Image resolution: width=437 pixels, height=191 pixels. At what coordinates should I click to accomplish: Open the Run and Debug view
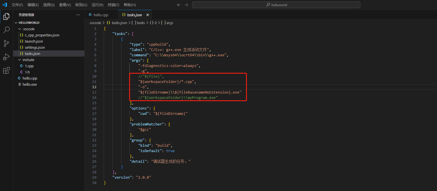click(6, 57)
